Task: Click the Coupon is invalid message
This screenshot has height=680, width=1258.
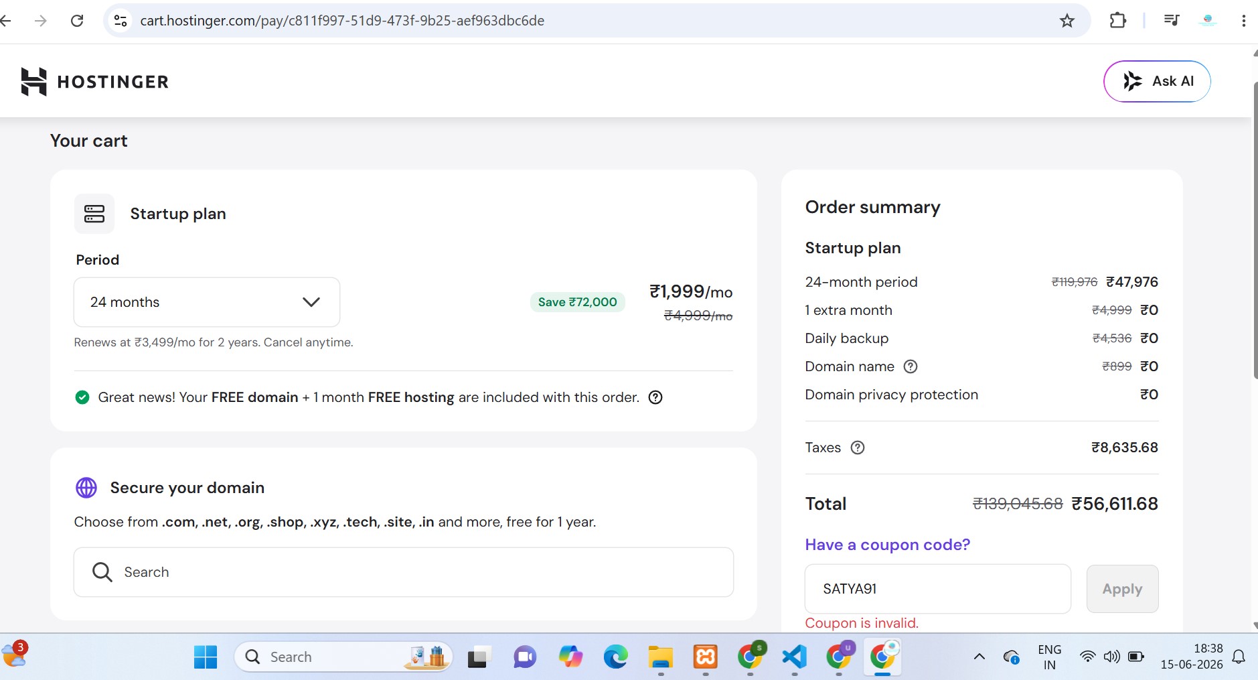Action: point(862,623)
